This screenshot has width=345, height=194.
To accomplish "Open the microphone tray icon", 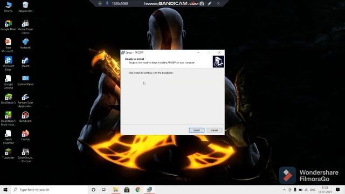I will 295,190.
